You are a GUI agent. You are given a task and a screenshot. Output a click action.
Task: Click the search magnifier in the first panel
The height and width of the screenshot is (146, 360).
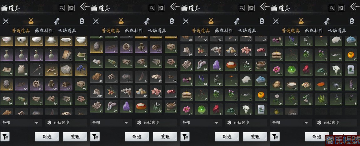(x=62, y=8)
